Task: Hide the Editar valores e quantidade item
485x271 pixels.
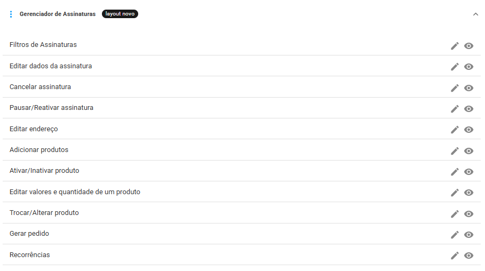Action: pos(468,193)
